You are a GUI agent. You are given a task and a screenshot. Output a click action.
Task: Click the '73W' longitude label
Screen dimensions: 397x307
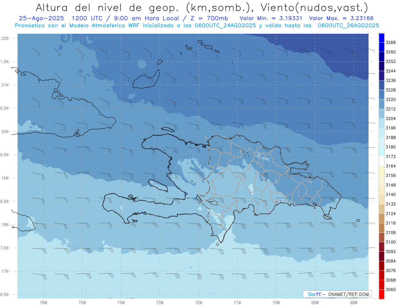coord(160,303)
